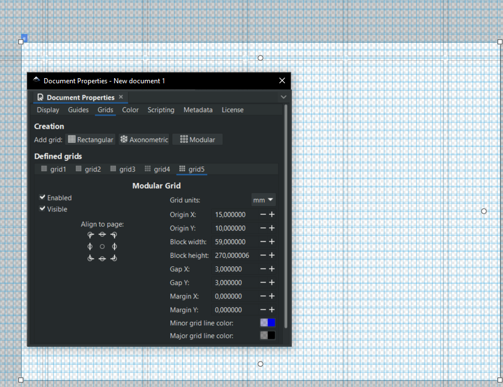Align grid to bottom-left page corner

91,258
